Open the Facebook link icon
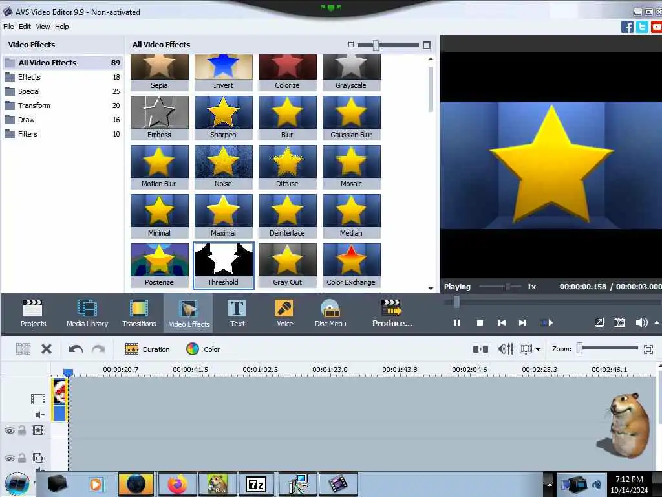Viewport: 662px width, 497px height. 627,27
